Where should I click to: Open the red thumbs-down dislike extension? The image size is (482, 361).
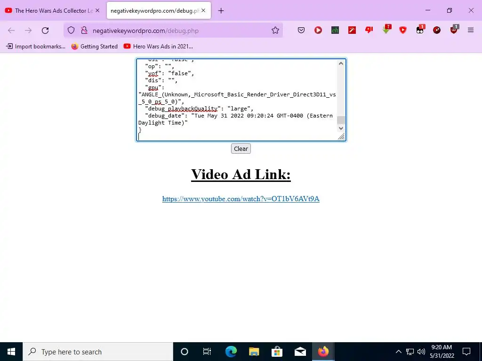(369, 30)
